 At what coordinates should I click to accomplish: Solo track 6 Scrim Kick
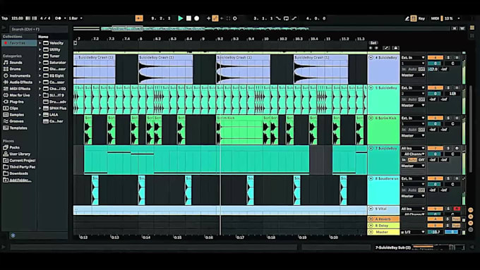tap(448, 118)
